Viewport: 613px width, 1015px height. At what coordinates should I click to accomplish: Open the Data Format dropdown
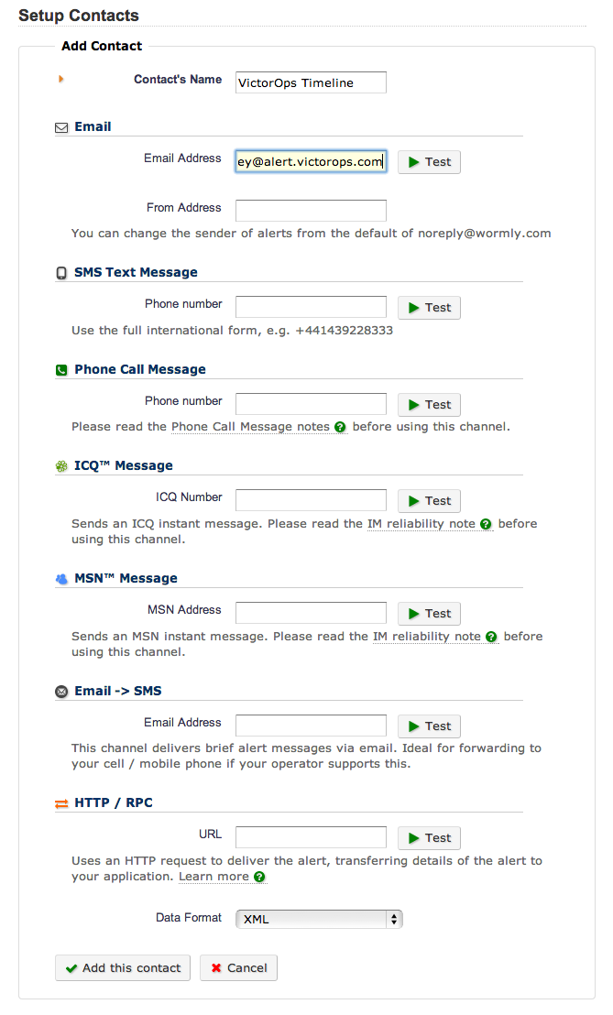coord(319,919)
